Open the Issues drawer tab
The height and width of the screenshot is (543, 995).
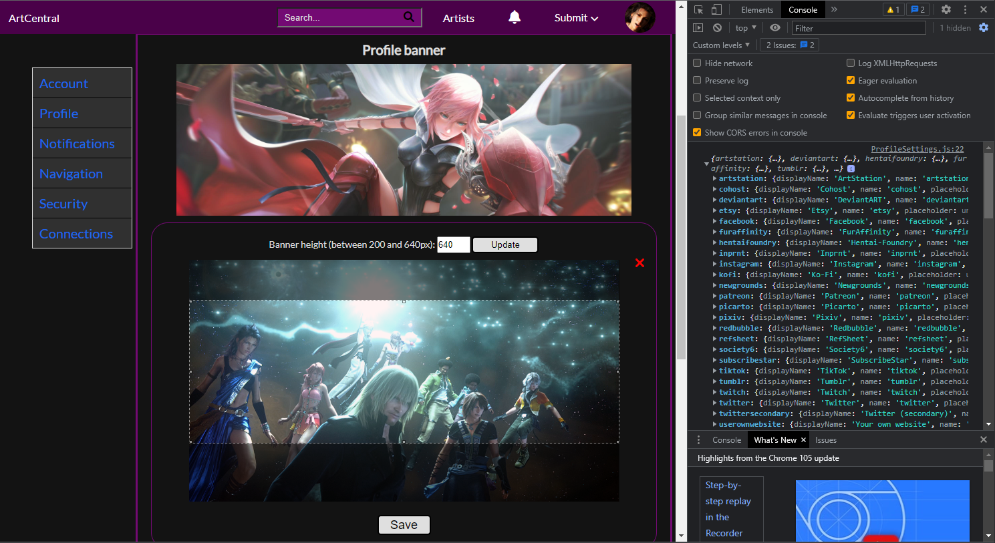pyautogui.click(x=826, y=440)
